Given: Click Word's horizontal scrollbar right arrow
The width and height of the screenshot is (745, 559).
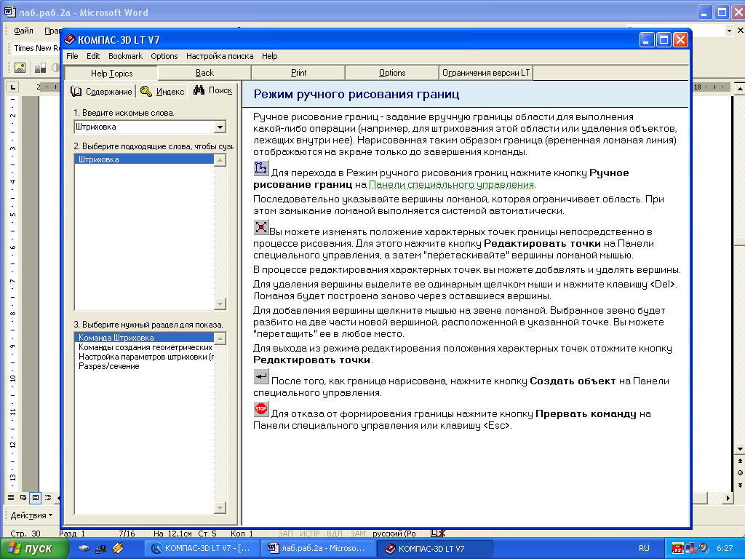Looking at the screenshot, I should 728,498.
